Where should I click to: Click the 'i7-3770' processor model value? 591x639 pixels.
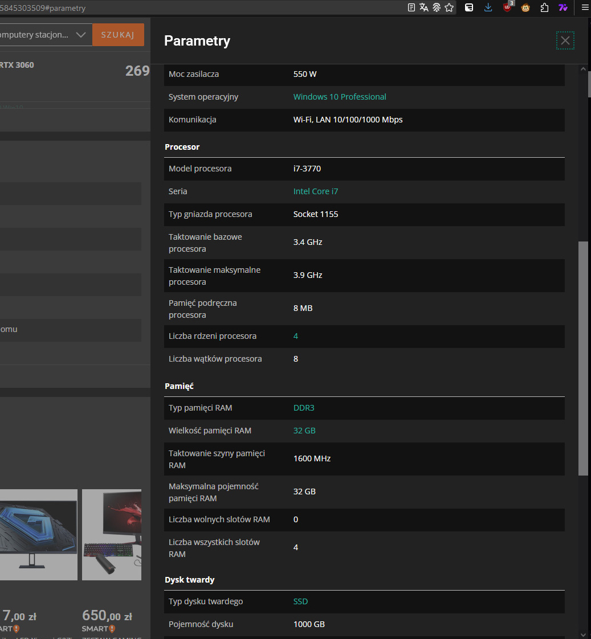pyautogui.click(x=307, y=169)
